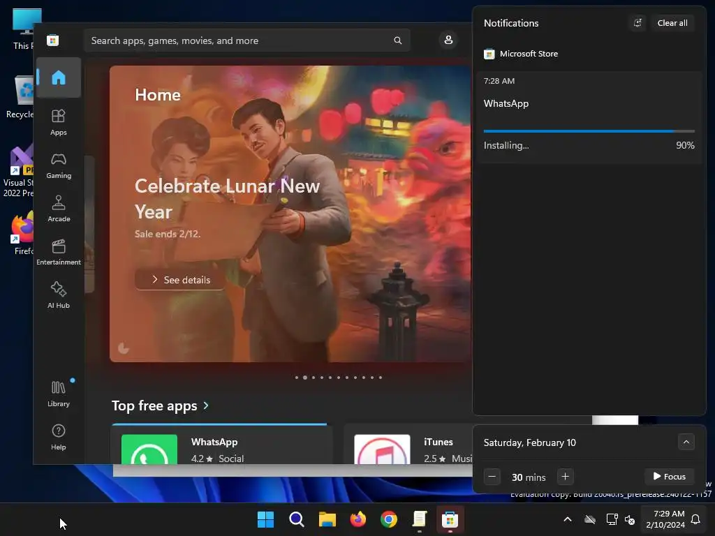Select the Recycle Bin desktop icon
Image resolution: width=715 pixels, height=536 pixels.
click(x=21, y=96)
